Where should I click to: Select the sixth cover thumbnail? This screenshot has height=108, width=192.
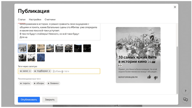point(69,48)
